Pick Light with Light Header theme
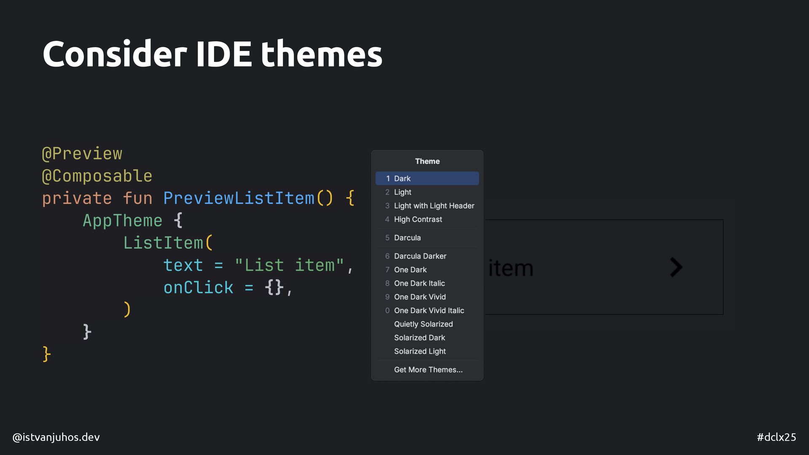Image resolution: width=809 pixels, height=455 pixels. pos(427,206)
